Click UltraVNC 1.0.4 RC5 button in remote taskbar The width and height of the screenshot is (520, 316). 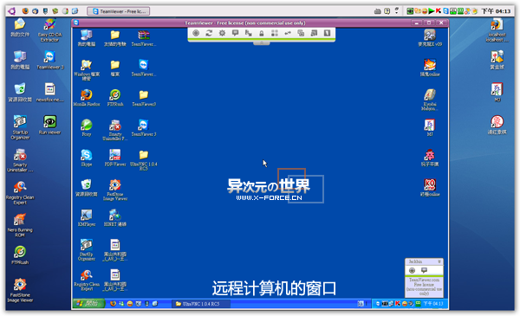point(201,303)
